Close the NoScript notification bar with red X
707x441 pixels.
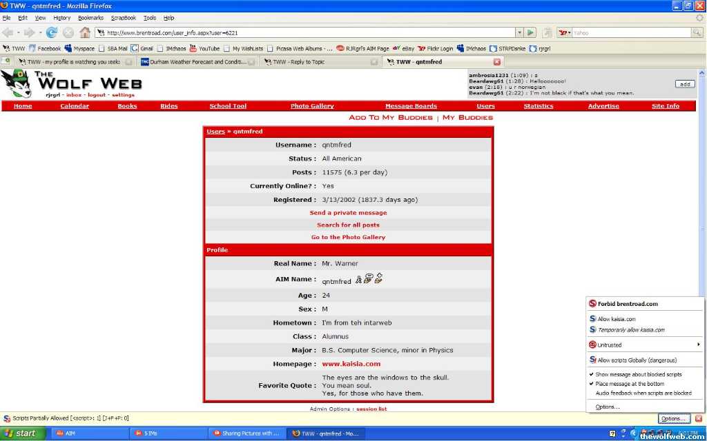click(698, 418)
